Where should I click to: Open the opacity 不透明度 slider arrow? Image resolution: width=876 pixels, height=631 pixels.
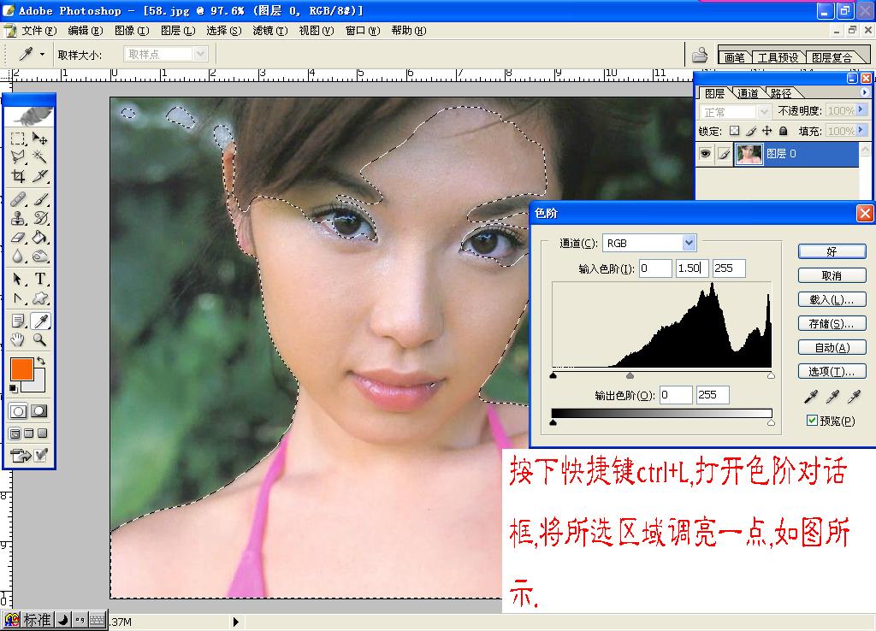(861, 110)
